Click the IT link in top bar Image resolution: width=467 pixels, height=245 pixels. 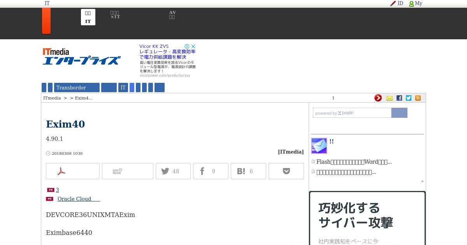47,3
